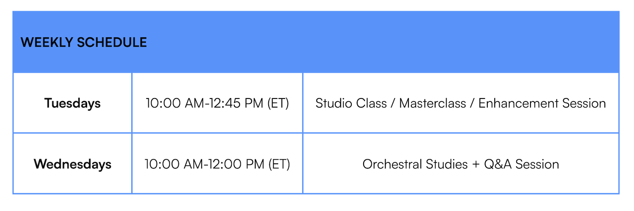Image resolution: width=634 pixels, height=211 pixels.
Task: Click the empty right side of blue header
Action: (452, 42)
